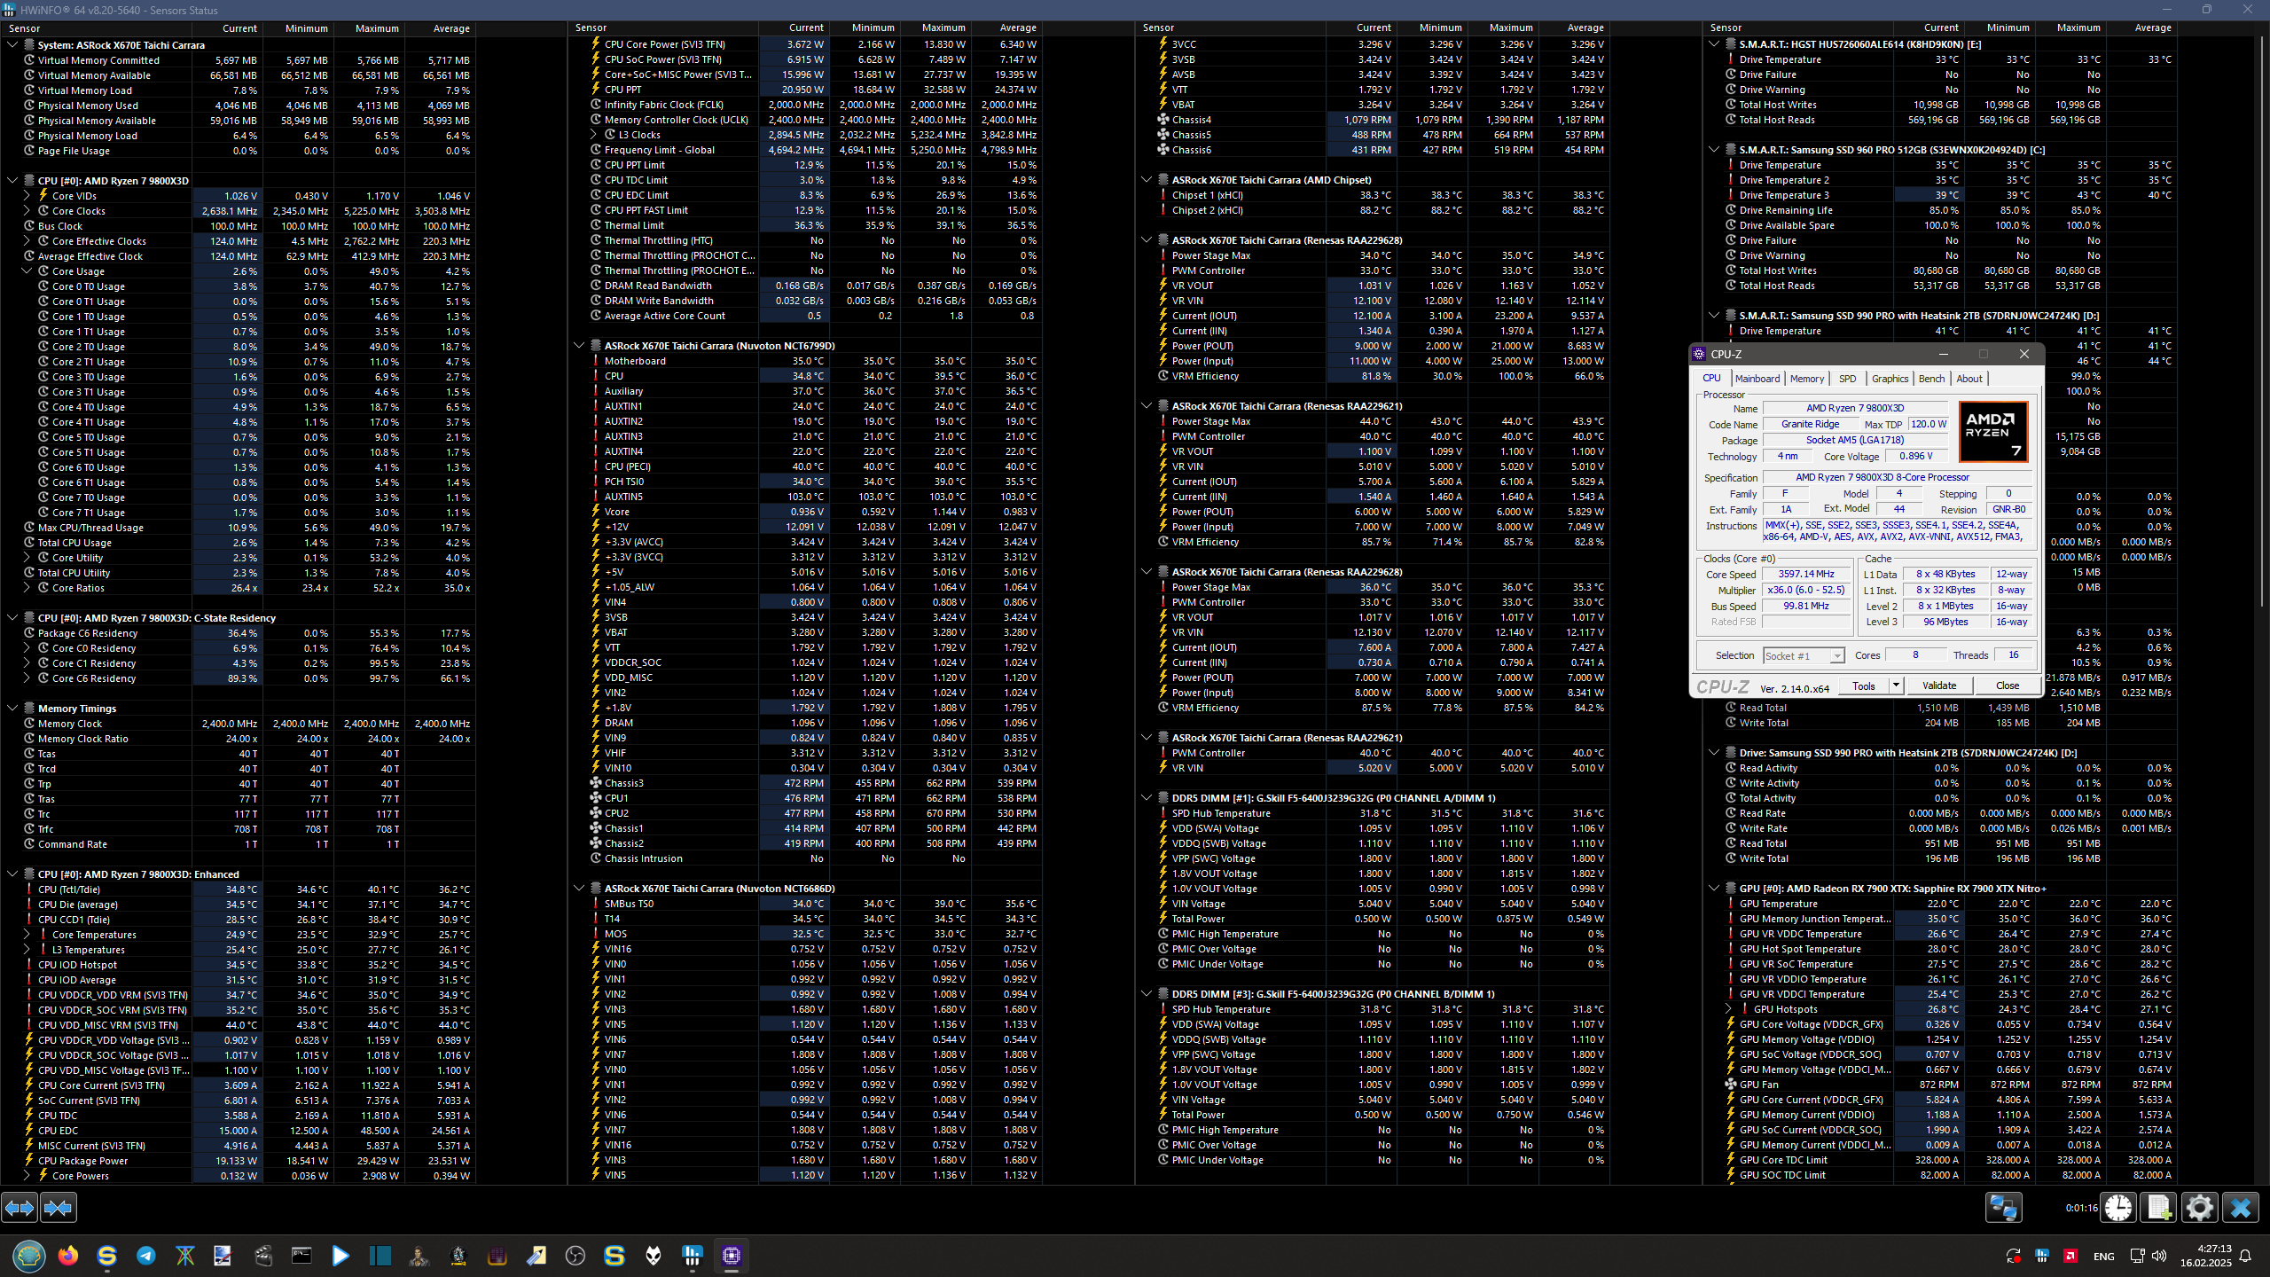
Task: Reset min/max values with clock icon
Action: [x=2118, y=1207]
